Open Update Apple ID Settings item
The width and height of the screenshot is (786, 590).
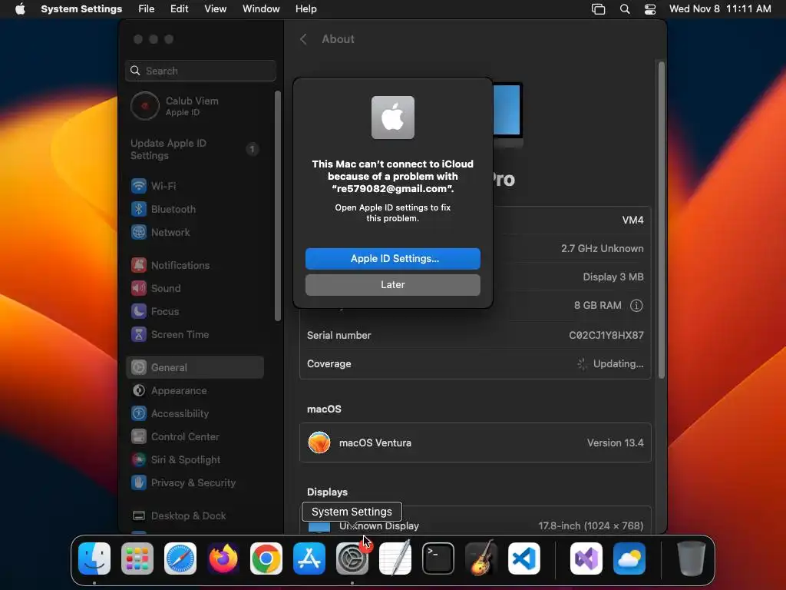[x=196, y=149]
